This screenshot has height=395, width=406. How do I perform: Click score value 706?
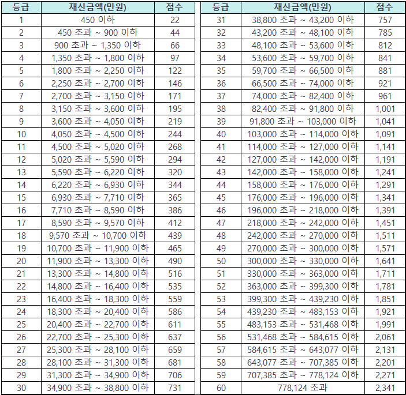(x=175, y=375)
